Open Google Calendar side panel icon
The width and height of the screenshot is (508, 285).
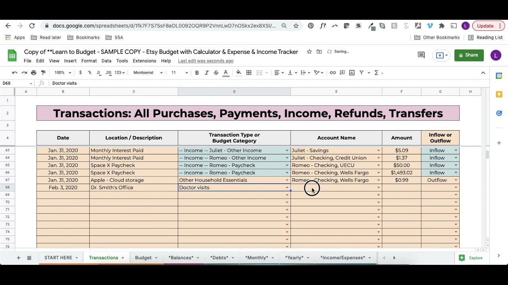point(499,76)
